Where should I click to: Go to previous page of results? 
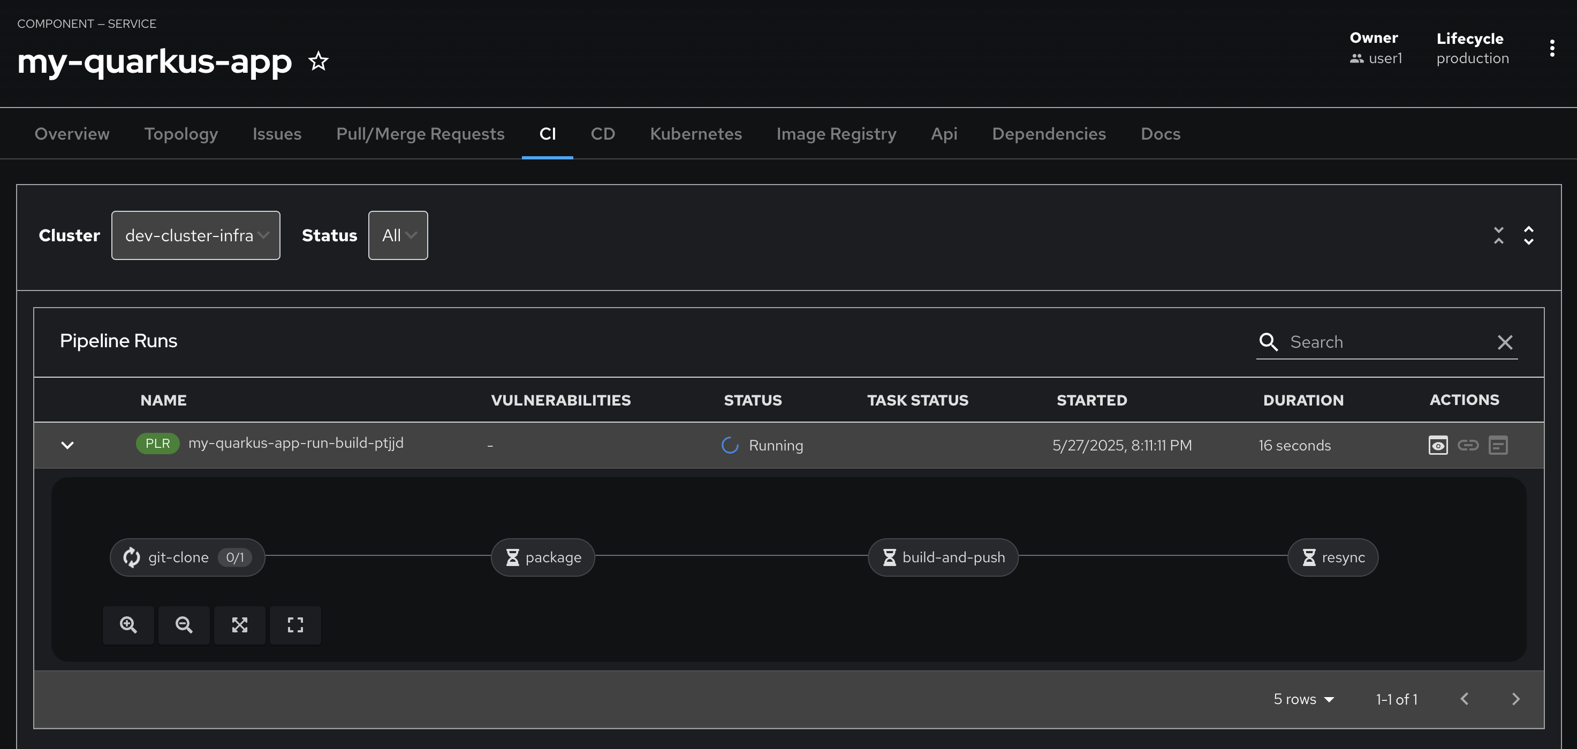1464,699
